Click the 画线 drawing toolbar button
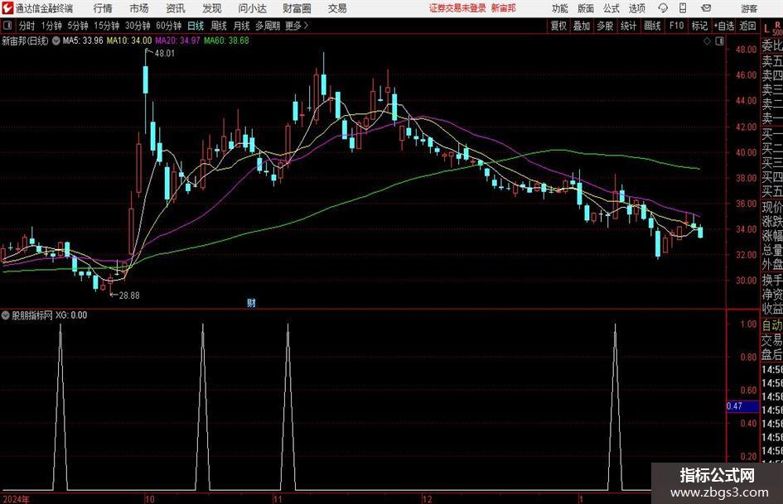The height and width of the screenshot is (504, 783). click(x=652, y=26)
